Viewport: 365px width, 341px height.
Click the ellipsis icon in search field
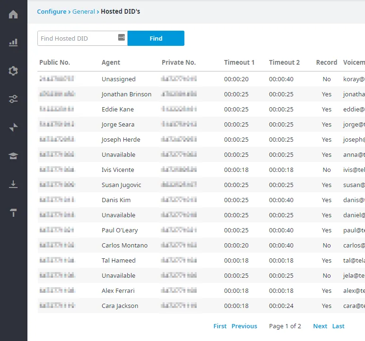click(122, 37)
